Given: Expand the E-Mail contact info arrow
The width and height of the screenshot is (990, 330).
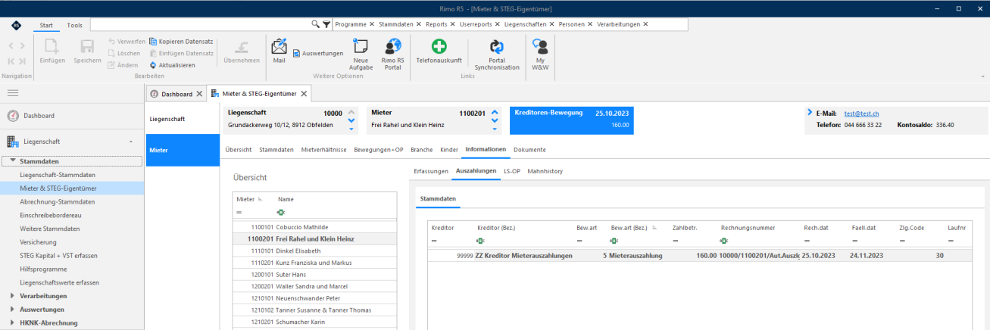Looking at the screenshot, I should pyautogui.click(x=810, y=113).
